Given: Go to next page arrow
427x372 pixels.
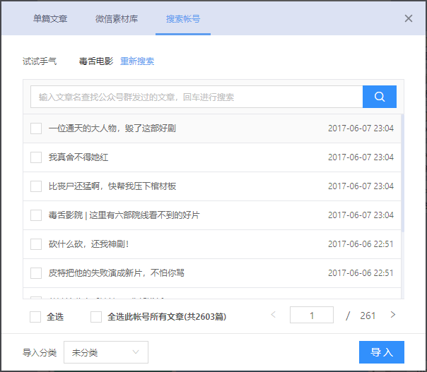Looking at the screenshot, I should (x=393, y=315).
